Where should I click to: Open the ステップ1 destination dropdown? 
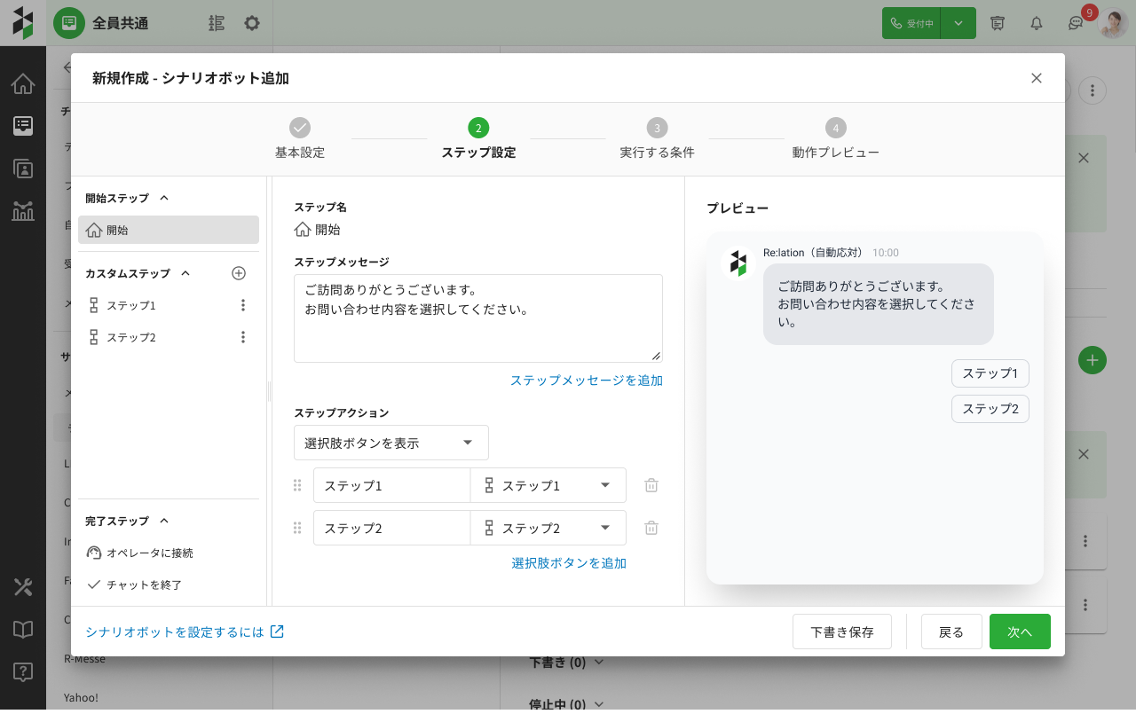(x=548, y=485)
